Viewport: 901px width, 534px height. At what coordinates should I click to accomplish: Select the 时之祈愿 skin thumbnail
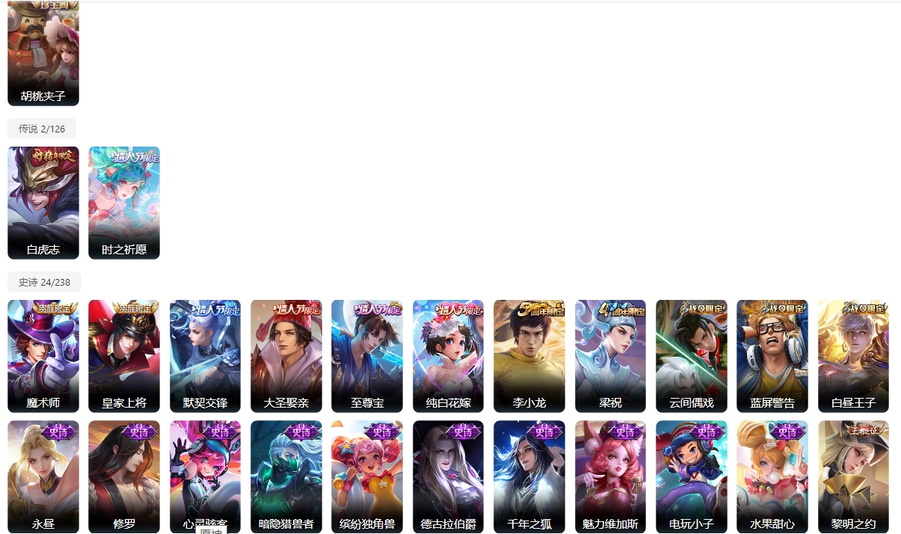[x=124, y=203]
